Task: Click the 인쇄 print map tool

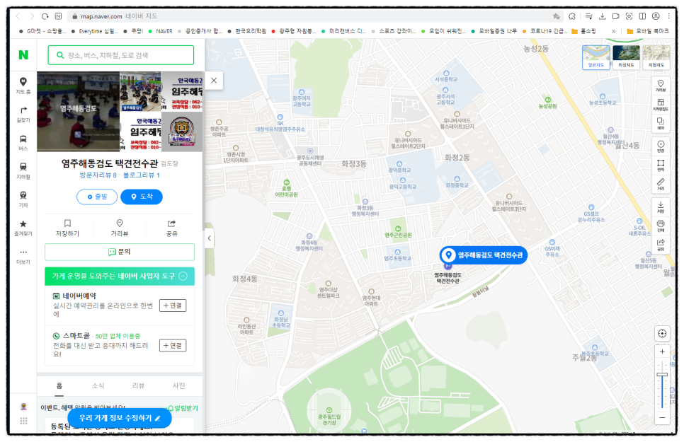Action: coord(661,226)
